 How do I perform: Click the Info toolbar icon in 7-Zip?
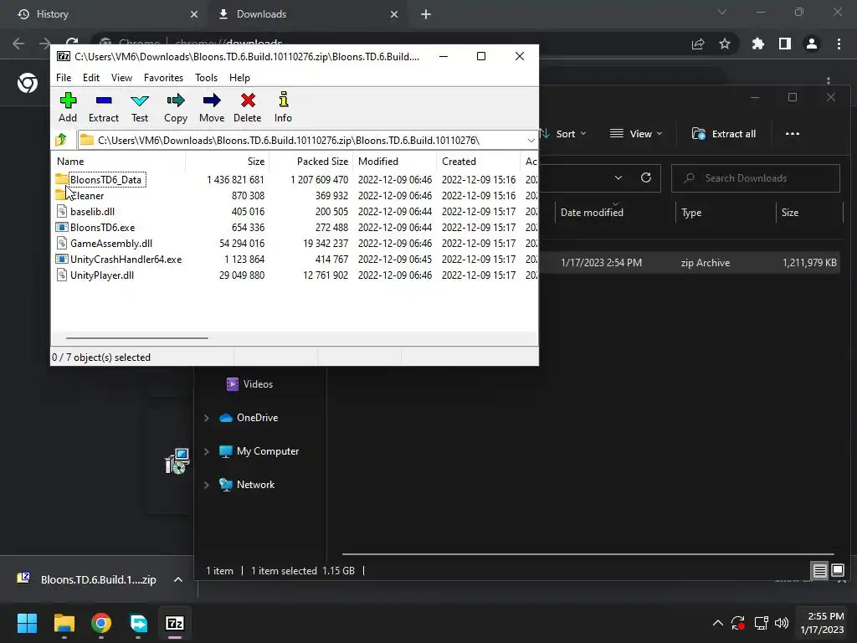pyautogui.click(x=283, y=107)
